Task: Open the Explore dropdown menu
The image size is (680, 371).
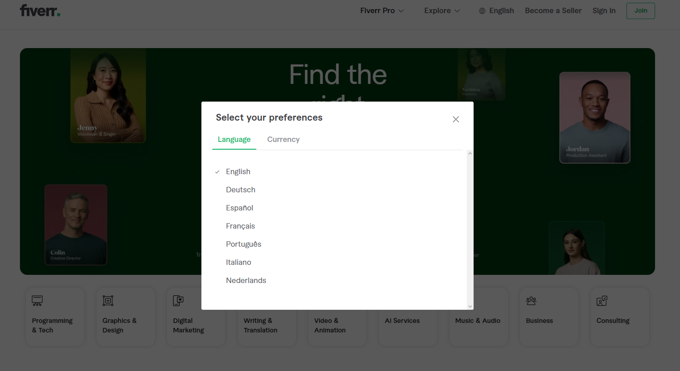Action: [442, 10]
